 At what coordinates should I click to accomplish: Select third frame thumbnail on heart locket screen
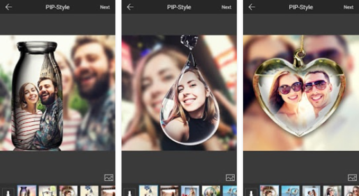(311, 191)
